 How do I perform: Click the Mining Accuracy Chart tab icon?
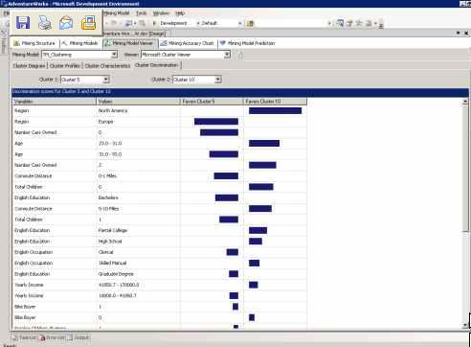click(x=164, y=43)
